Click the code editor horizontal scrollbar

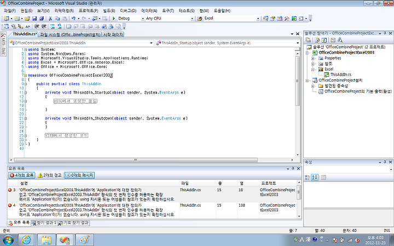coord(136,160)
